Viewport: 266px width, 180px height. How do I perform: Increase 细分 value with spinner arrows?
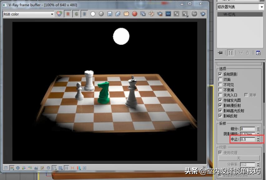pyautogui.click(x=258, y=127)
